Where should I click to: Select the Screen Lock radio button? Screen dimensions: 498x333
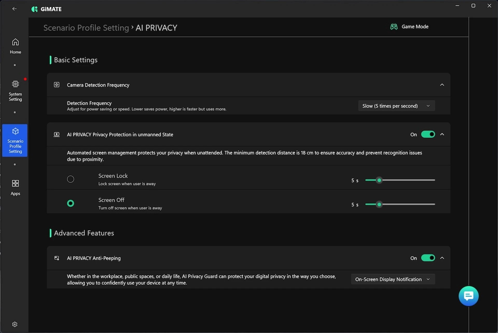[71, 179]
